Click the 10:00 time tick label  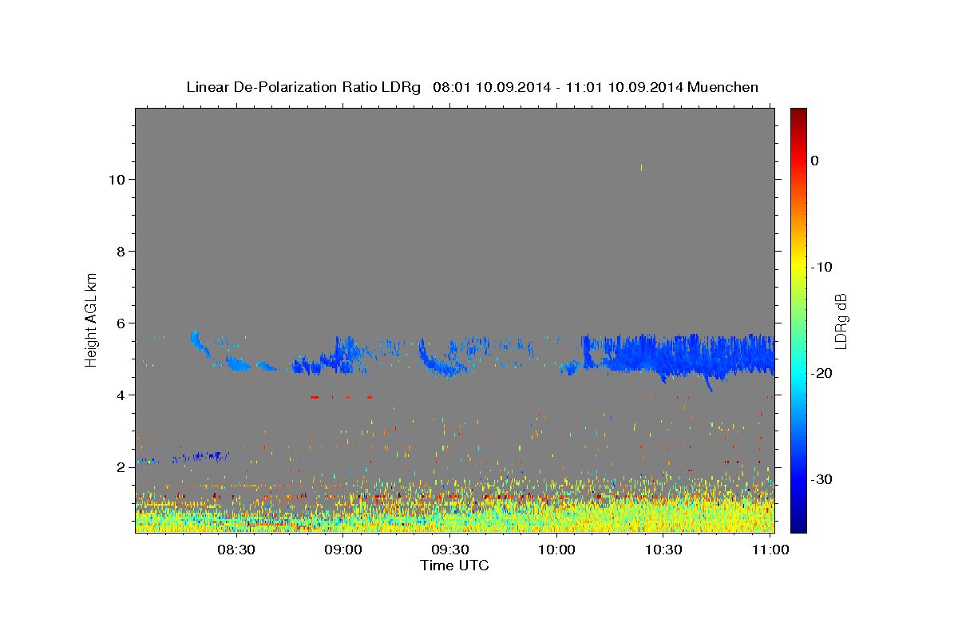click(x=556, y=550)
